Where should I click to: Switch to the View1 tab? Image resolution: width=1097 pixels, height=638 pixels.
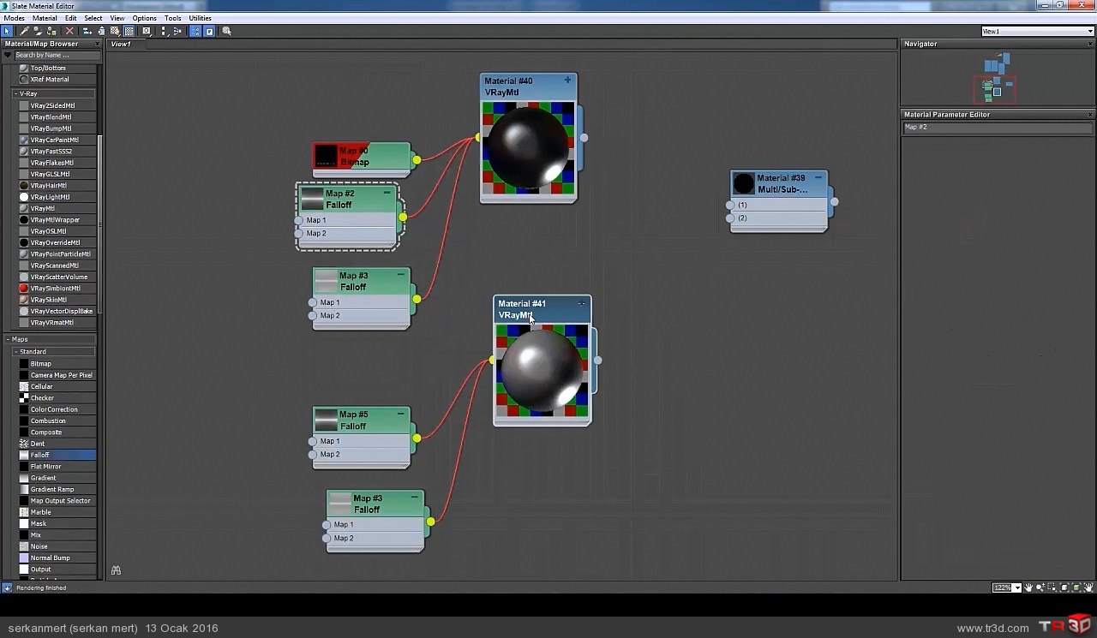[x=121, y=44]
